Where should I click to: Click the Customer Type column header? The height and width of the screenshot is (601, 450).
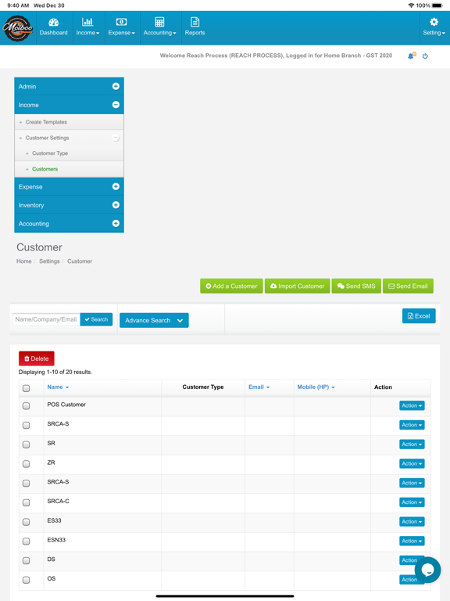(203, 387)
